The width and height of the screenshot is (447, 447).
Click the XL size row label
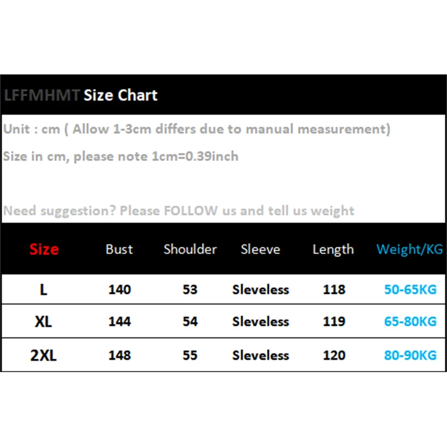tap(44, 322)
